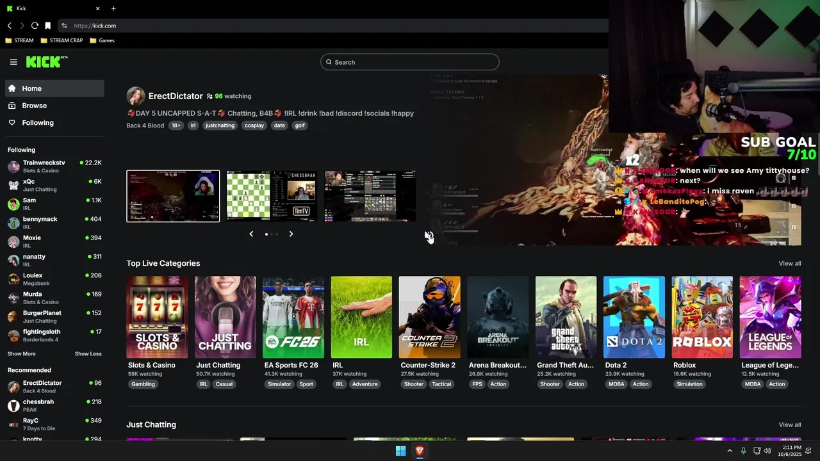This screenshot has width=820, height=461.
Task: Go to Home in sidebar
Action: (54, 88)
